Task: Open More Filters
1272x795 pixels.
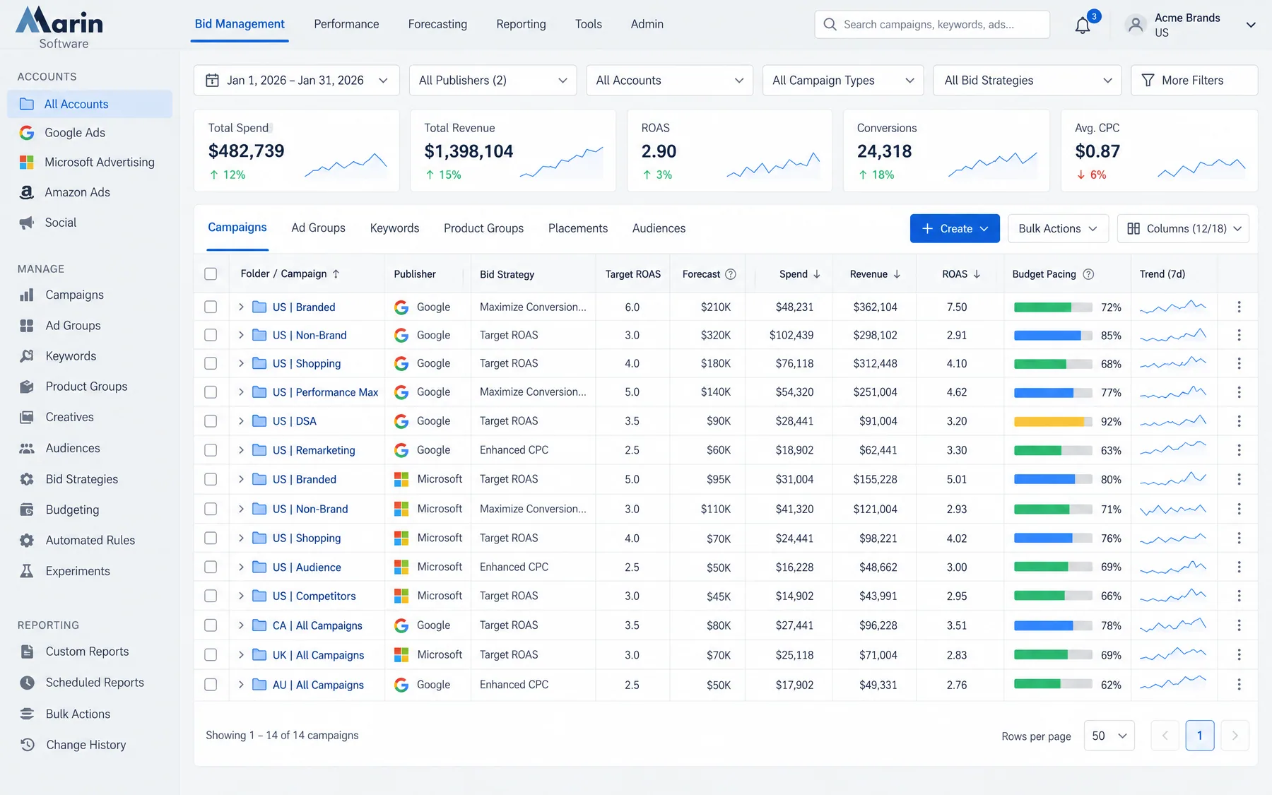Action: (x=1194, y=81)
